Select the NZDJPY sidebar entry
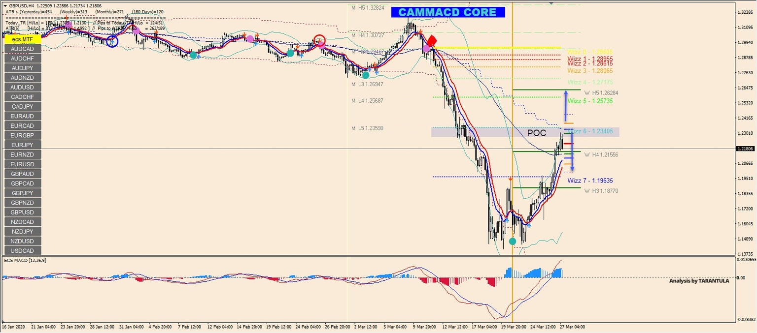This screenshot has width=757, height=333. click(22, 231)
